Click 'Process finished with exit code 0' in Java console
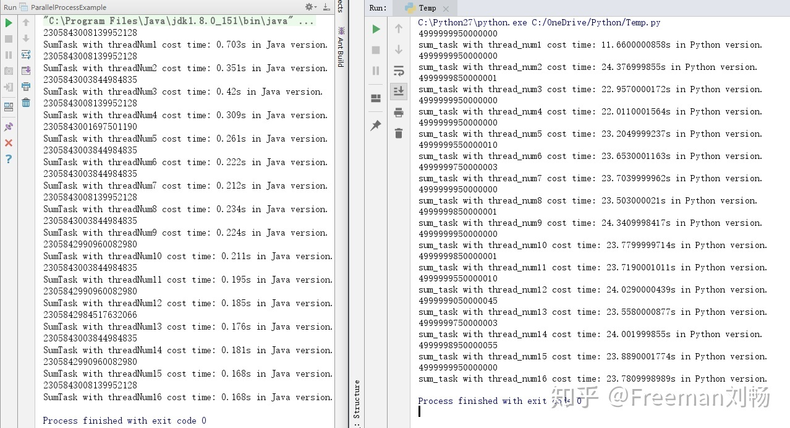This screenshot has width=790, height=428. coord(124,421)
